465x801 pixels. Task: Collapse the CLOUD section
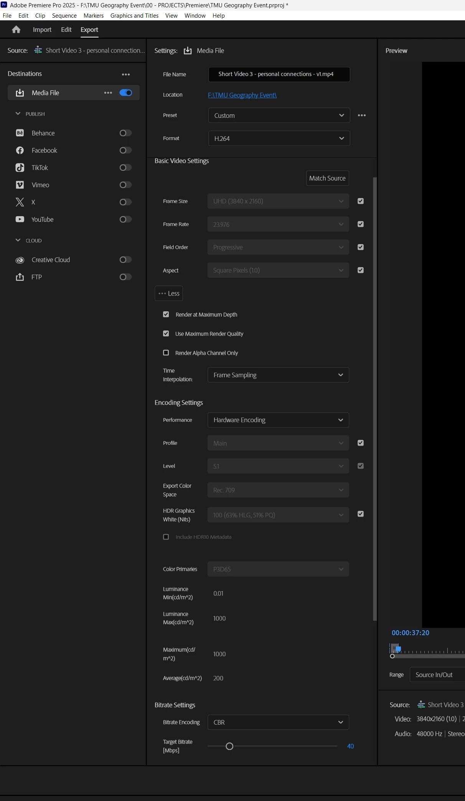point(18,240)
